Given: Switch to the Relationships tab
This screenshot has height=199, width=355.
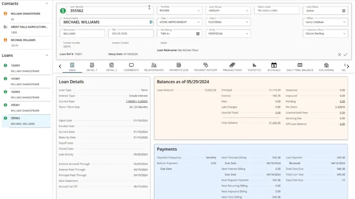Looking at the screenshot, I should click(x=153, y=67).
